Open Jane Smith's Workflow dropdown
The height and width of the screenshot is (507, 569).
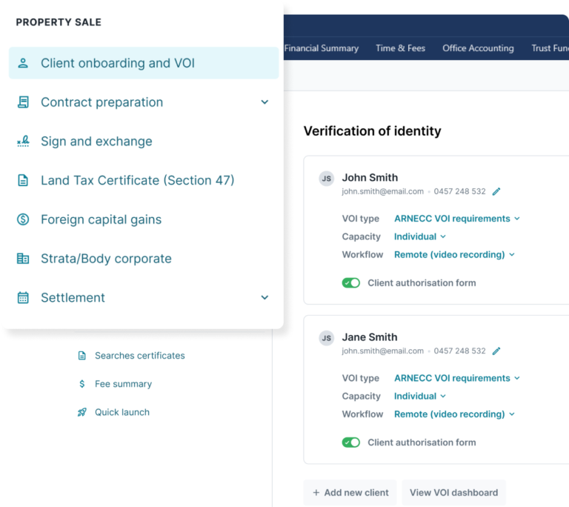pyautogui.click(x=453, y=414)
